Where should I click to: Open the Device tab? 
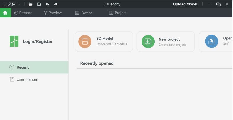click(x=84, y=13)
